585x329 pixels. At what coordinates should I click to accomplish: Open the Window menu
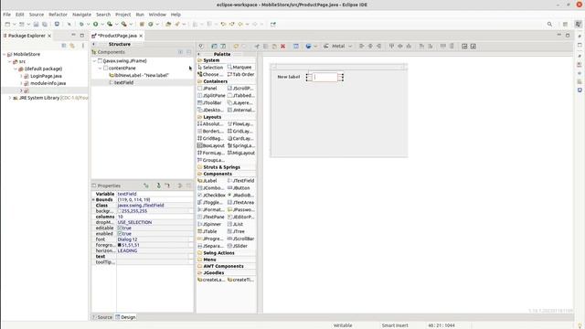tap(157, 15)
